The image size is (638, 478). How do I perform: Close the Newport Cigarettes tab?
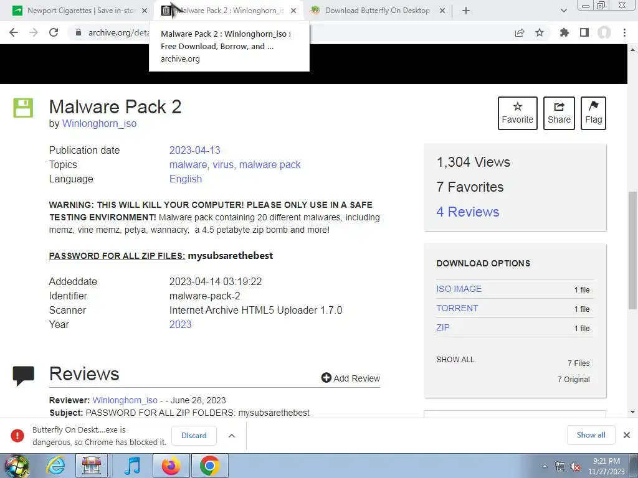click(145, 11)
